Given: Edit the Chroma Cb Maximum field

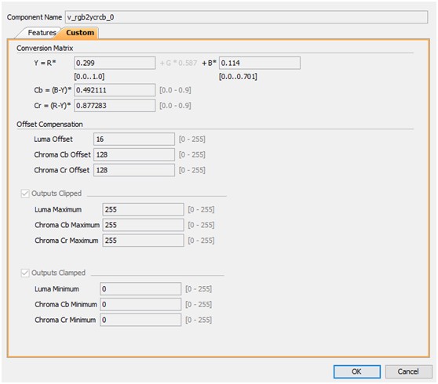Looking at the screenshot, I should click(x=143, y=225).
